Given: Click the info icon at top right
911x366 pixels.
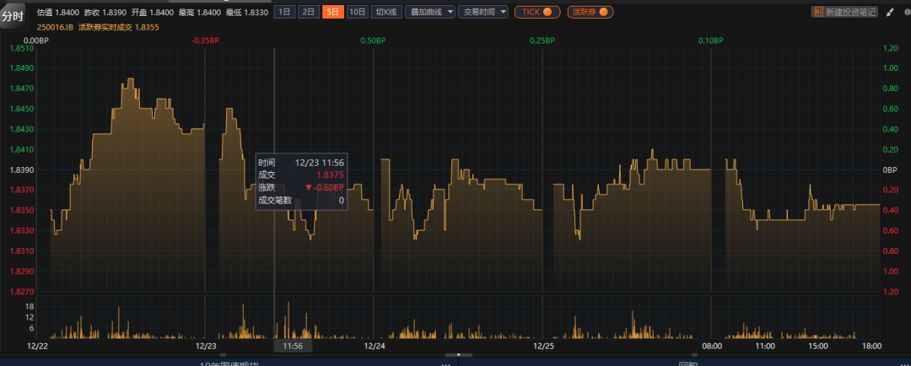Looking at the screenshot, I should (x=905, y=12).
